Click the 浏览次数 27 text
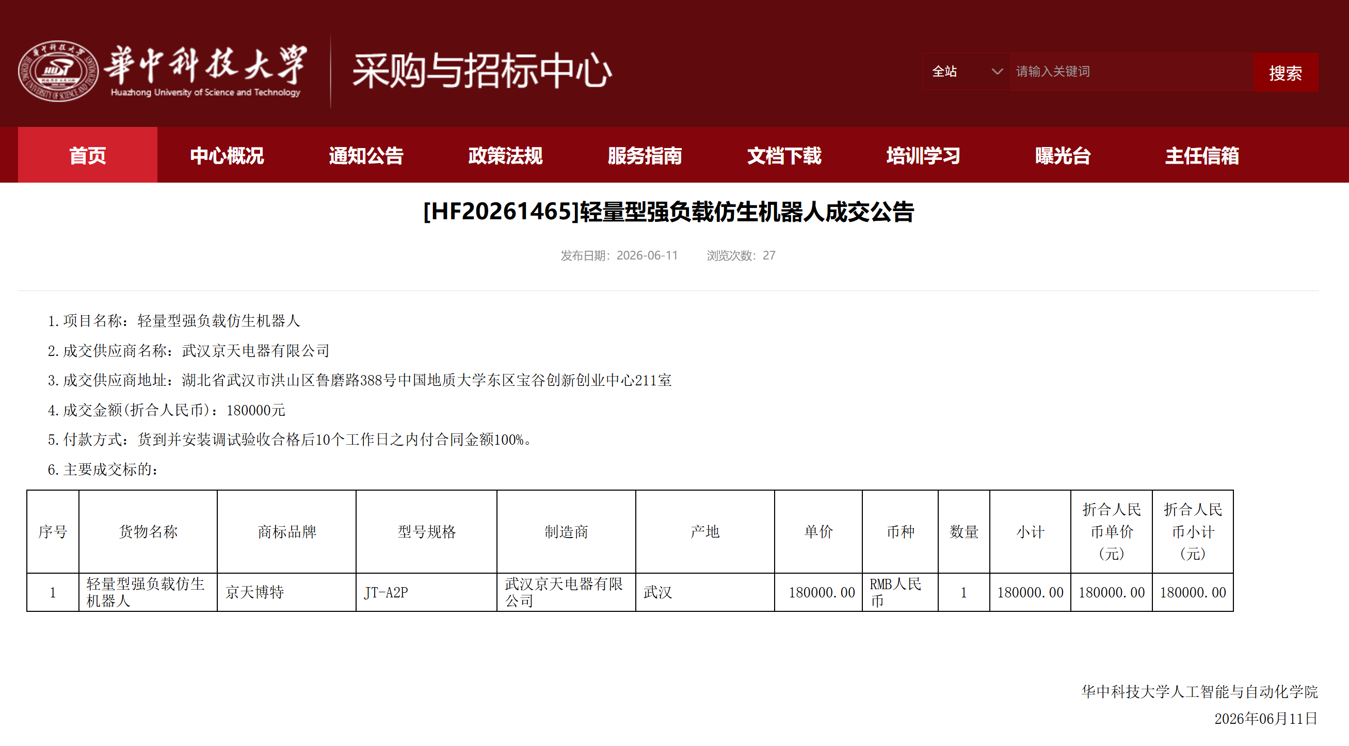Image resolution: width=1349 pixels, height=746 pixels. [741, 255]
